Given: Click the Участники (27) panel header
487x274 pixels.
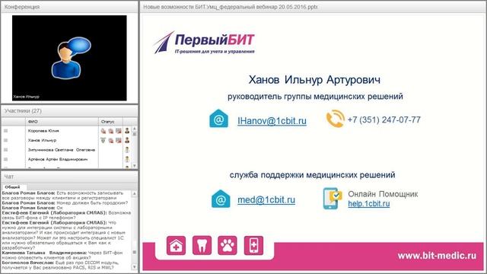Looking at the screenshot, I should tap(69, 111).
